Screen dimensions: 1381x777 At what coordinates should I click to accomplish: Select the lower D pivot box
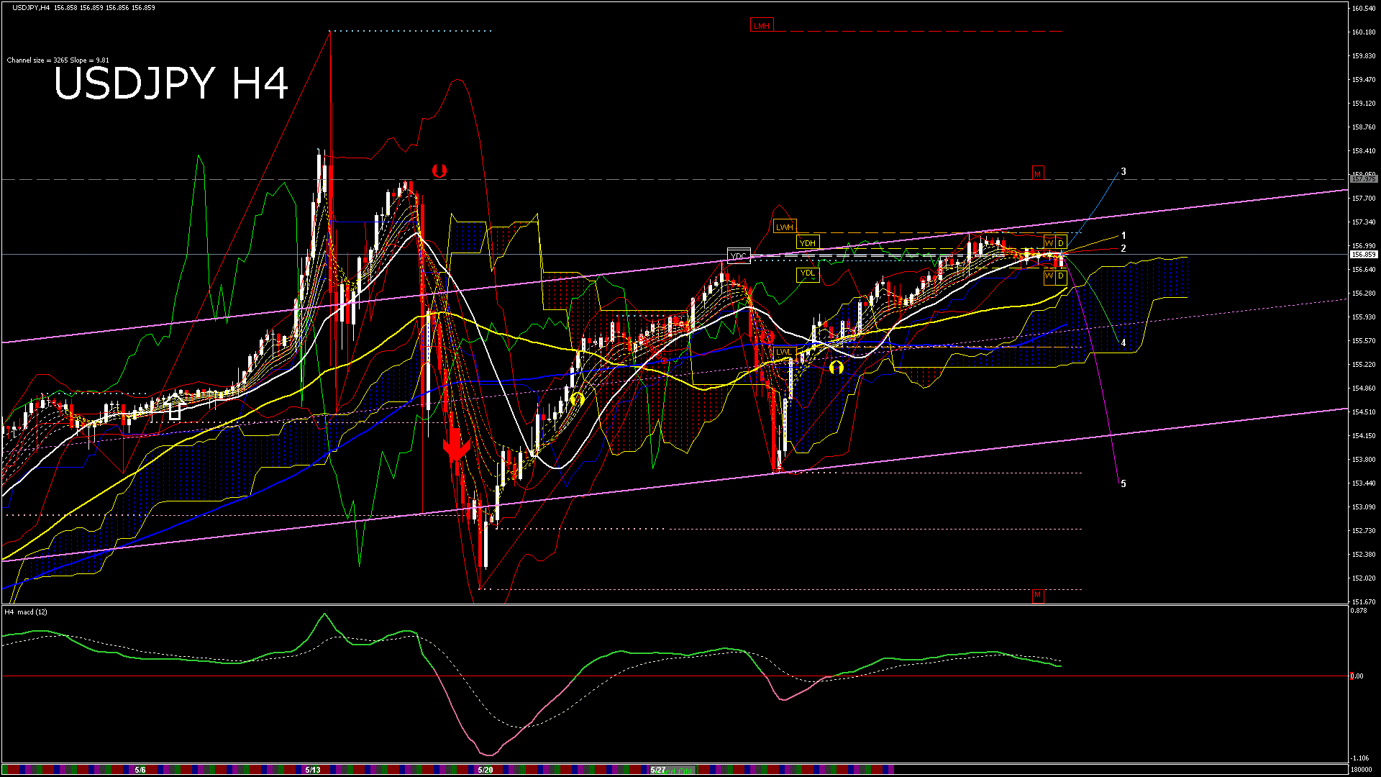pyautogui.click(x=1061, y=276)
